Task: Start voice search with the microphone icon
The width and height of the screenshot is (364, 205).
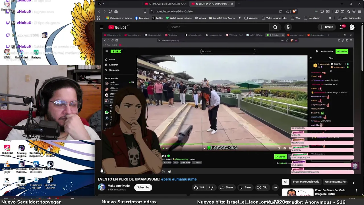Action: pyautogui.click(x=288, y=27)
